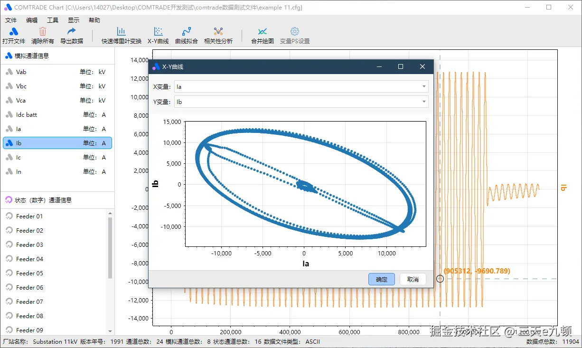Click Feeder 01 status icon

coord(9,216)
